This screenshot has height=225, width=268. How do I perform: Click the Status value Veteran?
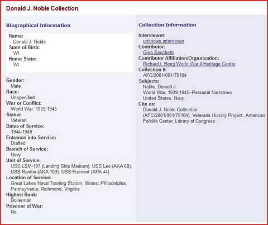18,120
